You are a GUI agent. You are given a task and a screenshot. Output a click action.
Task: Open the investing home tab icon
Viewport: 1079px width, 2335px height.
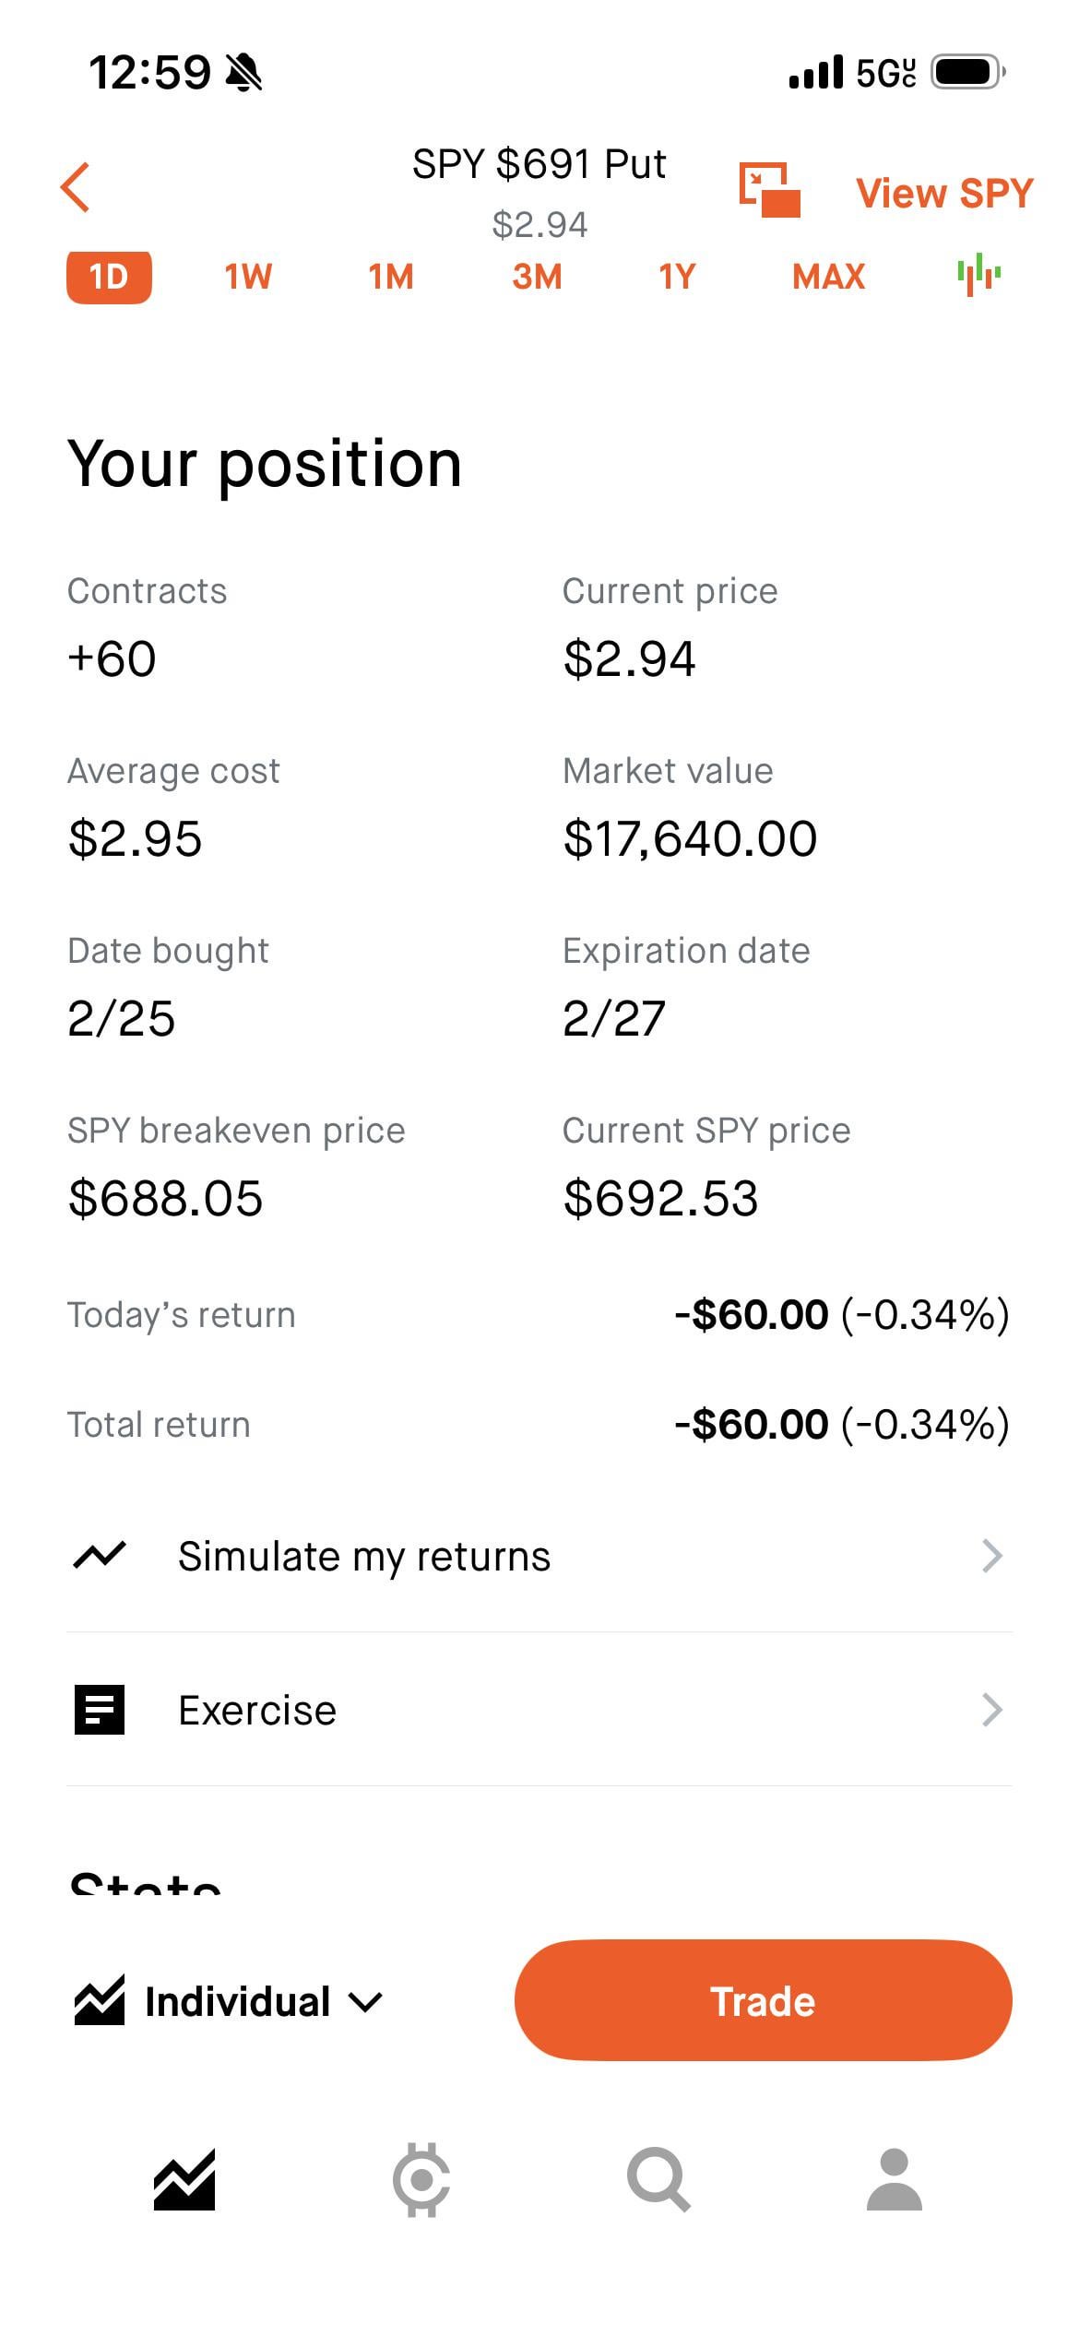184,2180
